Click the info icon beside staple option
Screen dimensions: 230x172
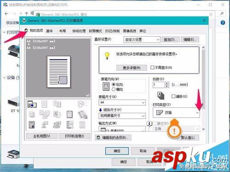[149, 124]
